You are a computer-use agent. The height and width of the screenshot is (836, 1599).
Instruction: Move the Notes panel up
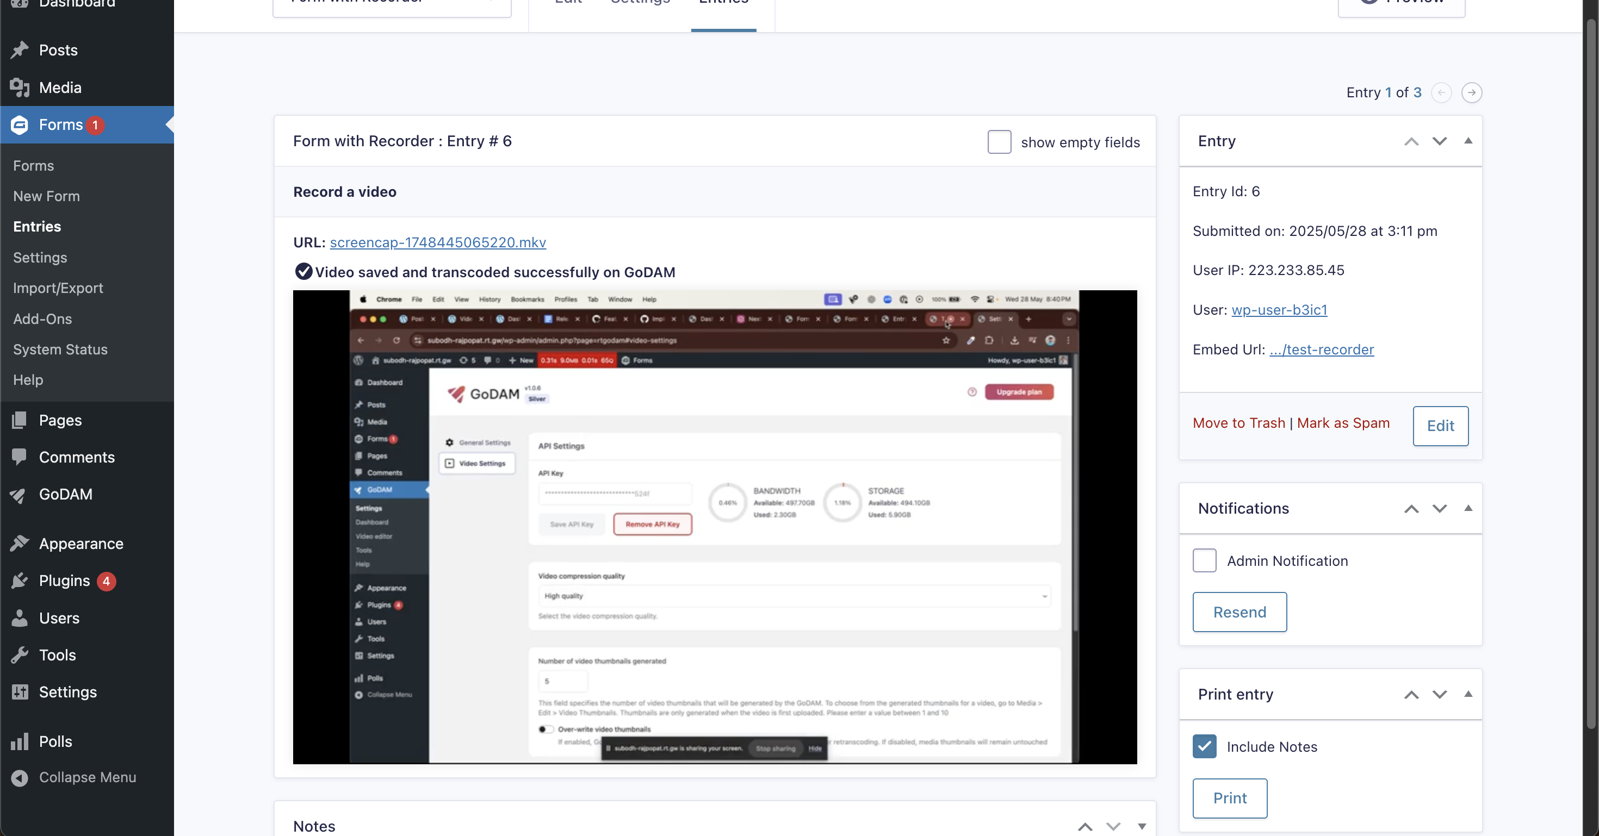(x=1085, y=826)
